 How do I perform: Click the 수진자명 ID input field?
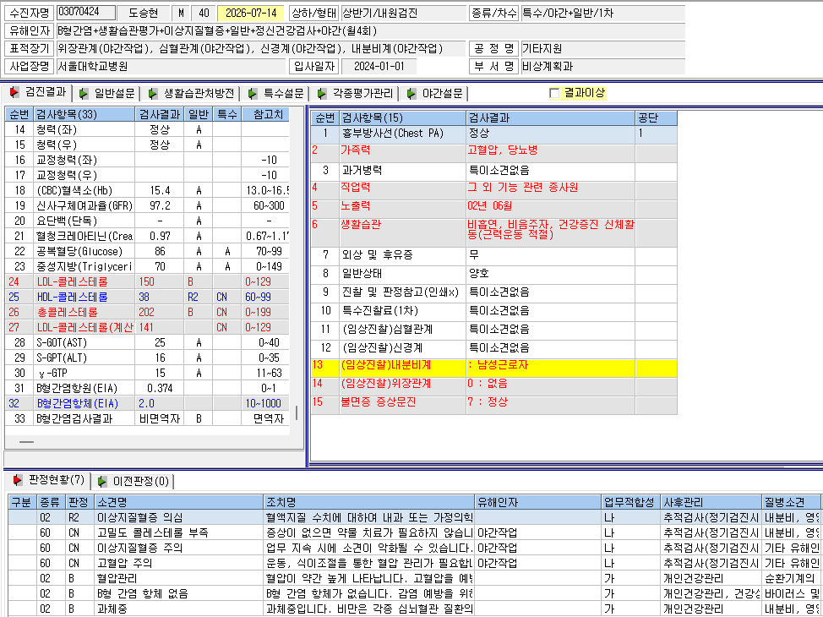(85, 12)
